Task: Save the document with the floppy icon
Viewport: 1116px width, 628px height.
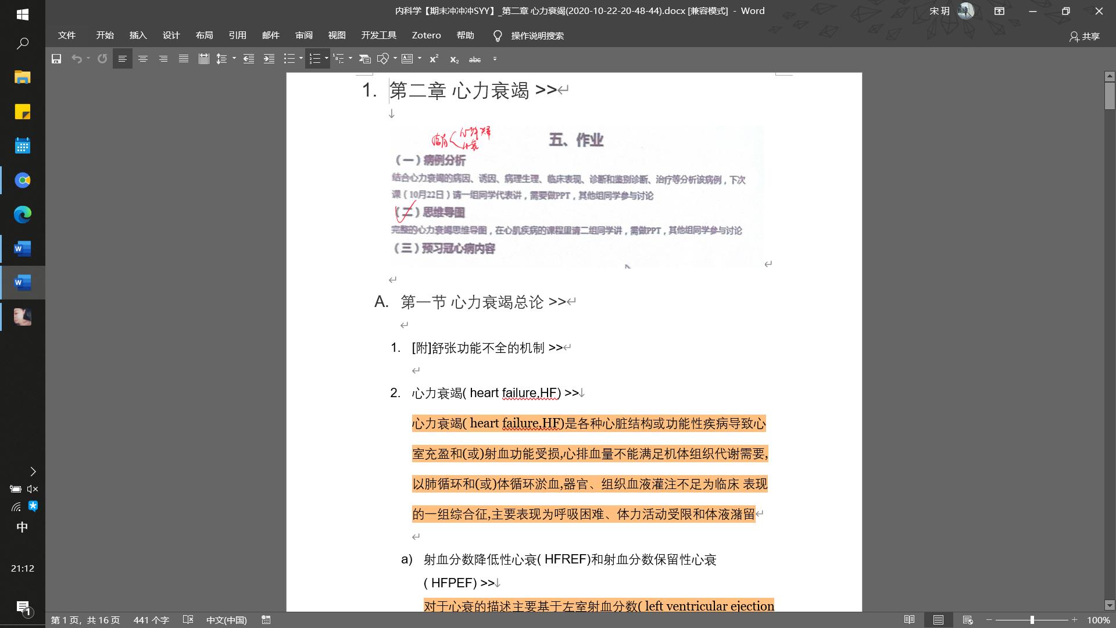Action: point(56,59)
